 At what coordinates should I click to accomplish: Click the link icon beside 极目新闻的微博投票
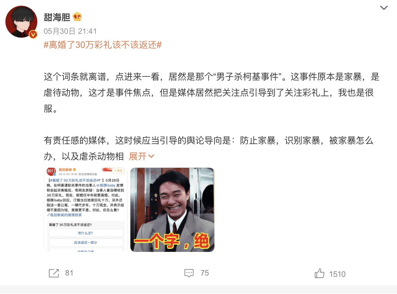coord(48,215)
